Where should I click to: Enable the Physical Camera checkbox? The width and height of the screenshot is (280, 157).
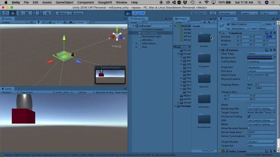pos(249,79)
